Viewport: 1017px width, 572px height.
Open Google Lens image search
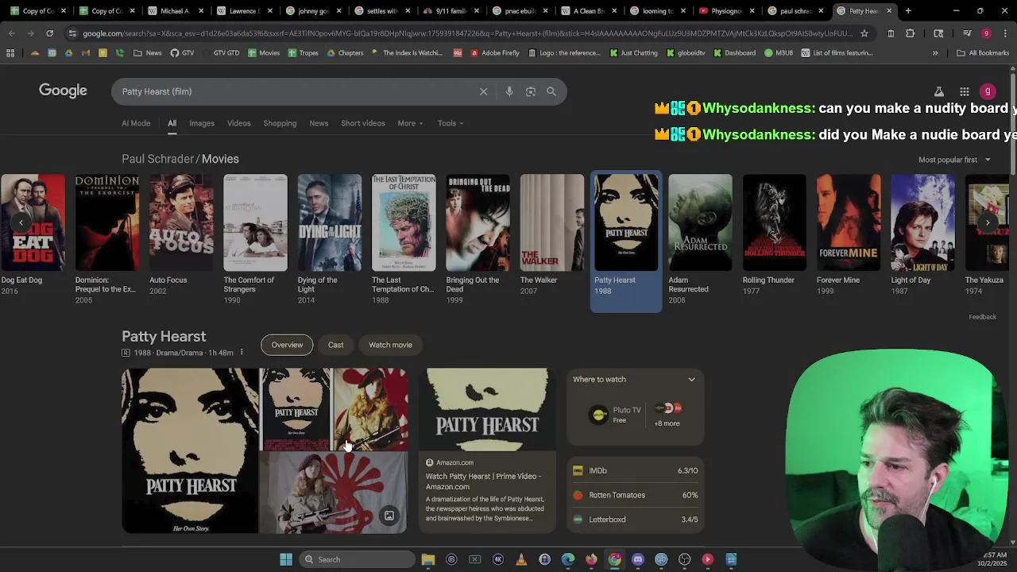(x=531, y=91)
